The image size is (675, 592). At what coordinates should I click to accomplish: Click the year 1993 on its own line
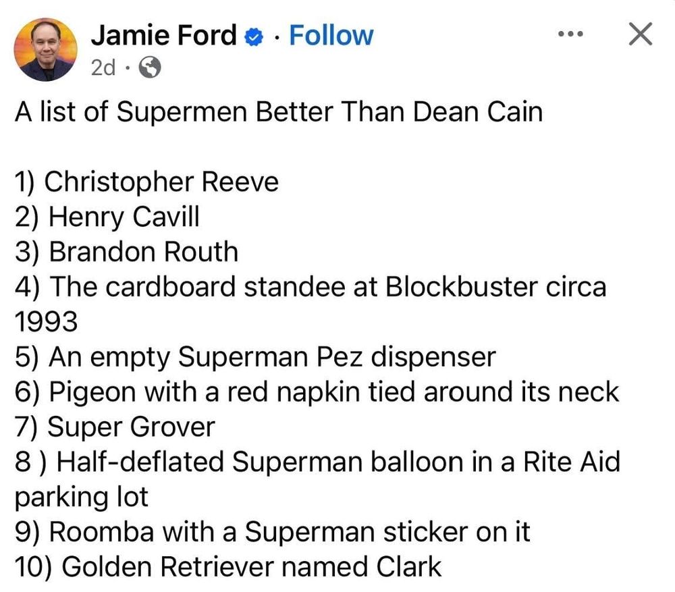(x=46, y=321)
